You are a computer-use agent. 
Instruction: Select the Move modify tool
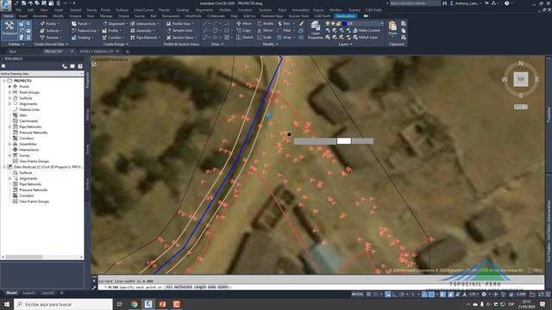point(244,23)
